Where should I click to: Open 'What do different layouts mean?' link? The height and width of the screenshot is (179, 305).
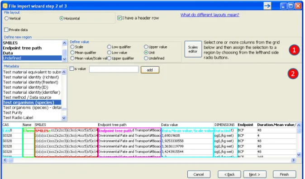tap(210, 15)
